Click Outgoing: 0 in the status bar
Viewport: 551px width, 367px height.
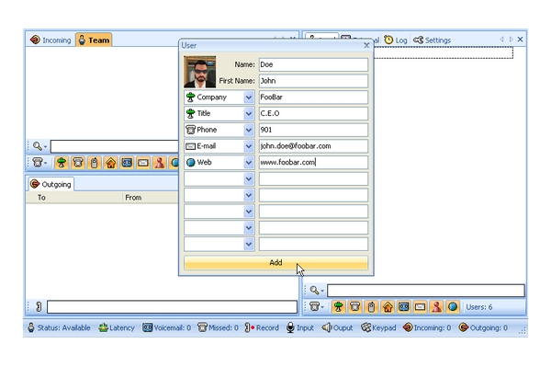[x=483, y=328]
